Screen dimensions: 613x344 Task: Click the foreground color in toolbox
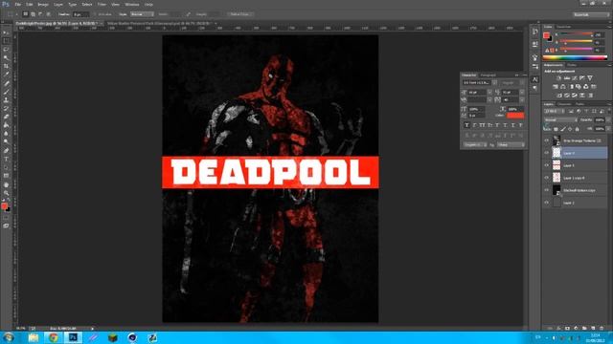tap(4, 206)
